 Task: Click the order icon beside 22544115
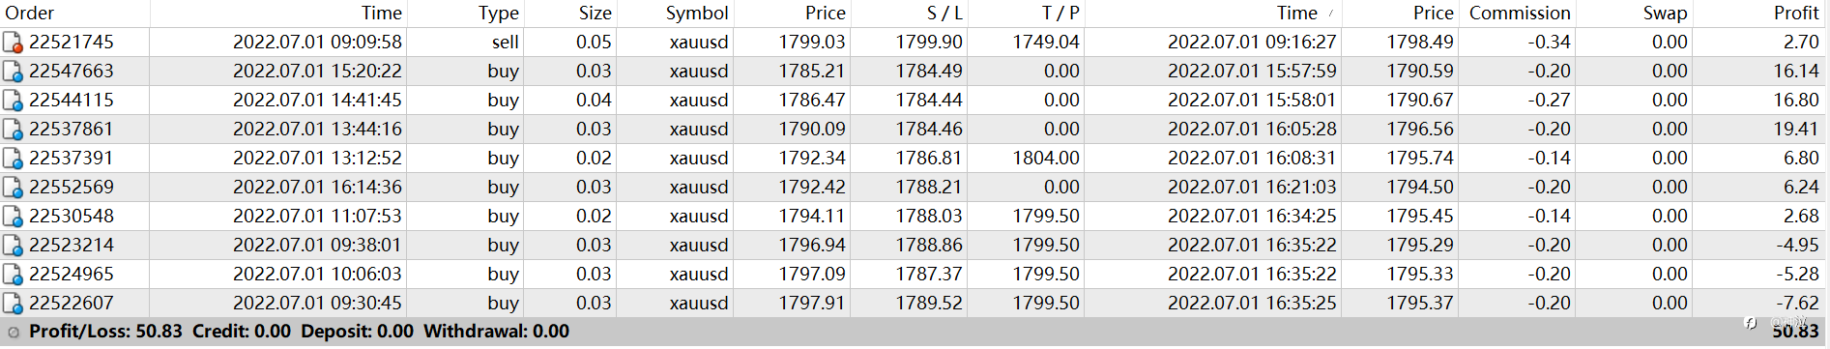13,101
